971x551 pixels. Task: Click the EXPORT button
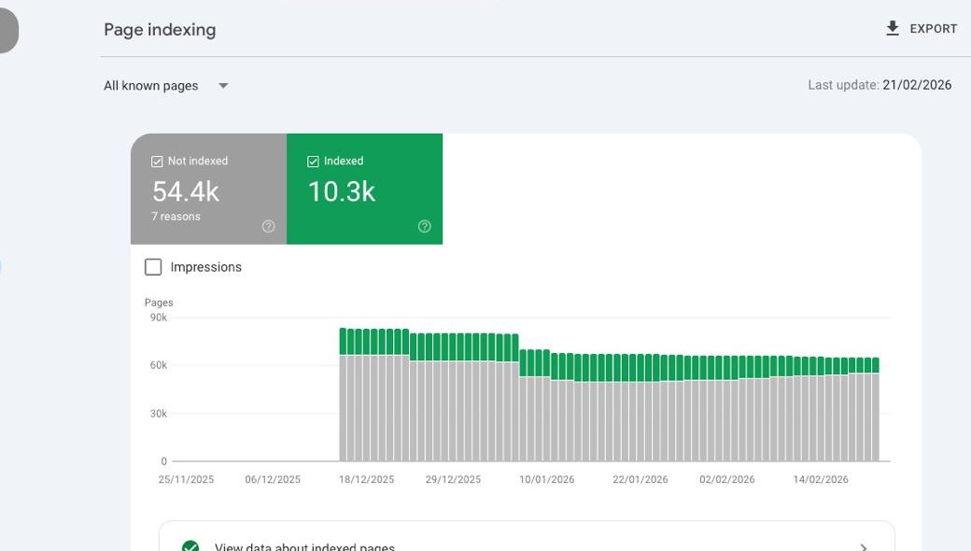click(x=920, y=28)
